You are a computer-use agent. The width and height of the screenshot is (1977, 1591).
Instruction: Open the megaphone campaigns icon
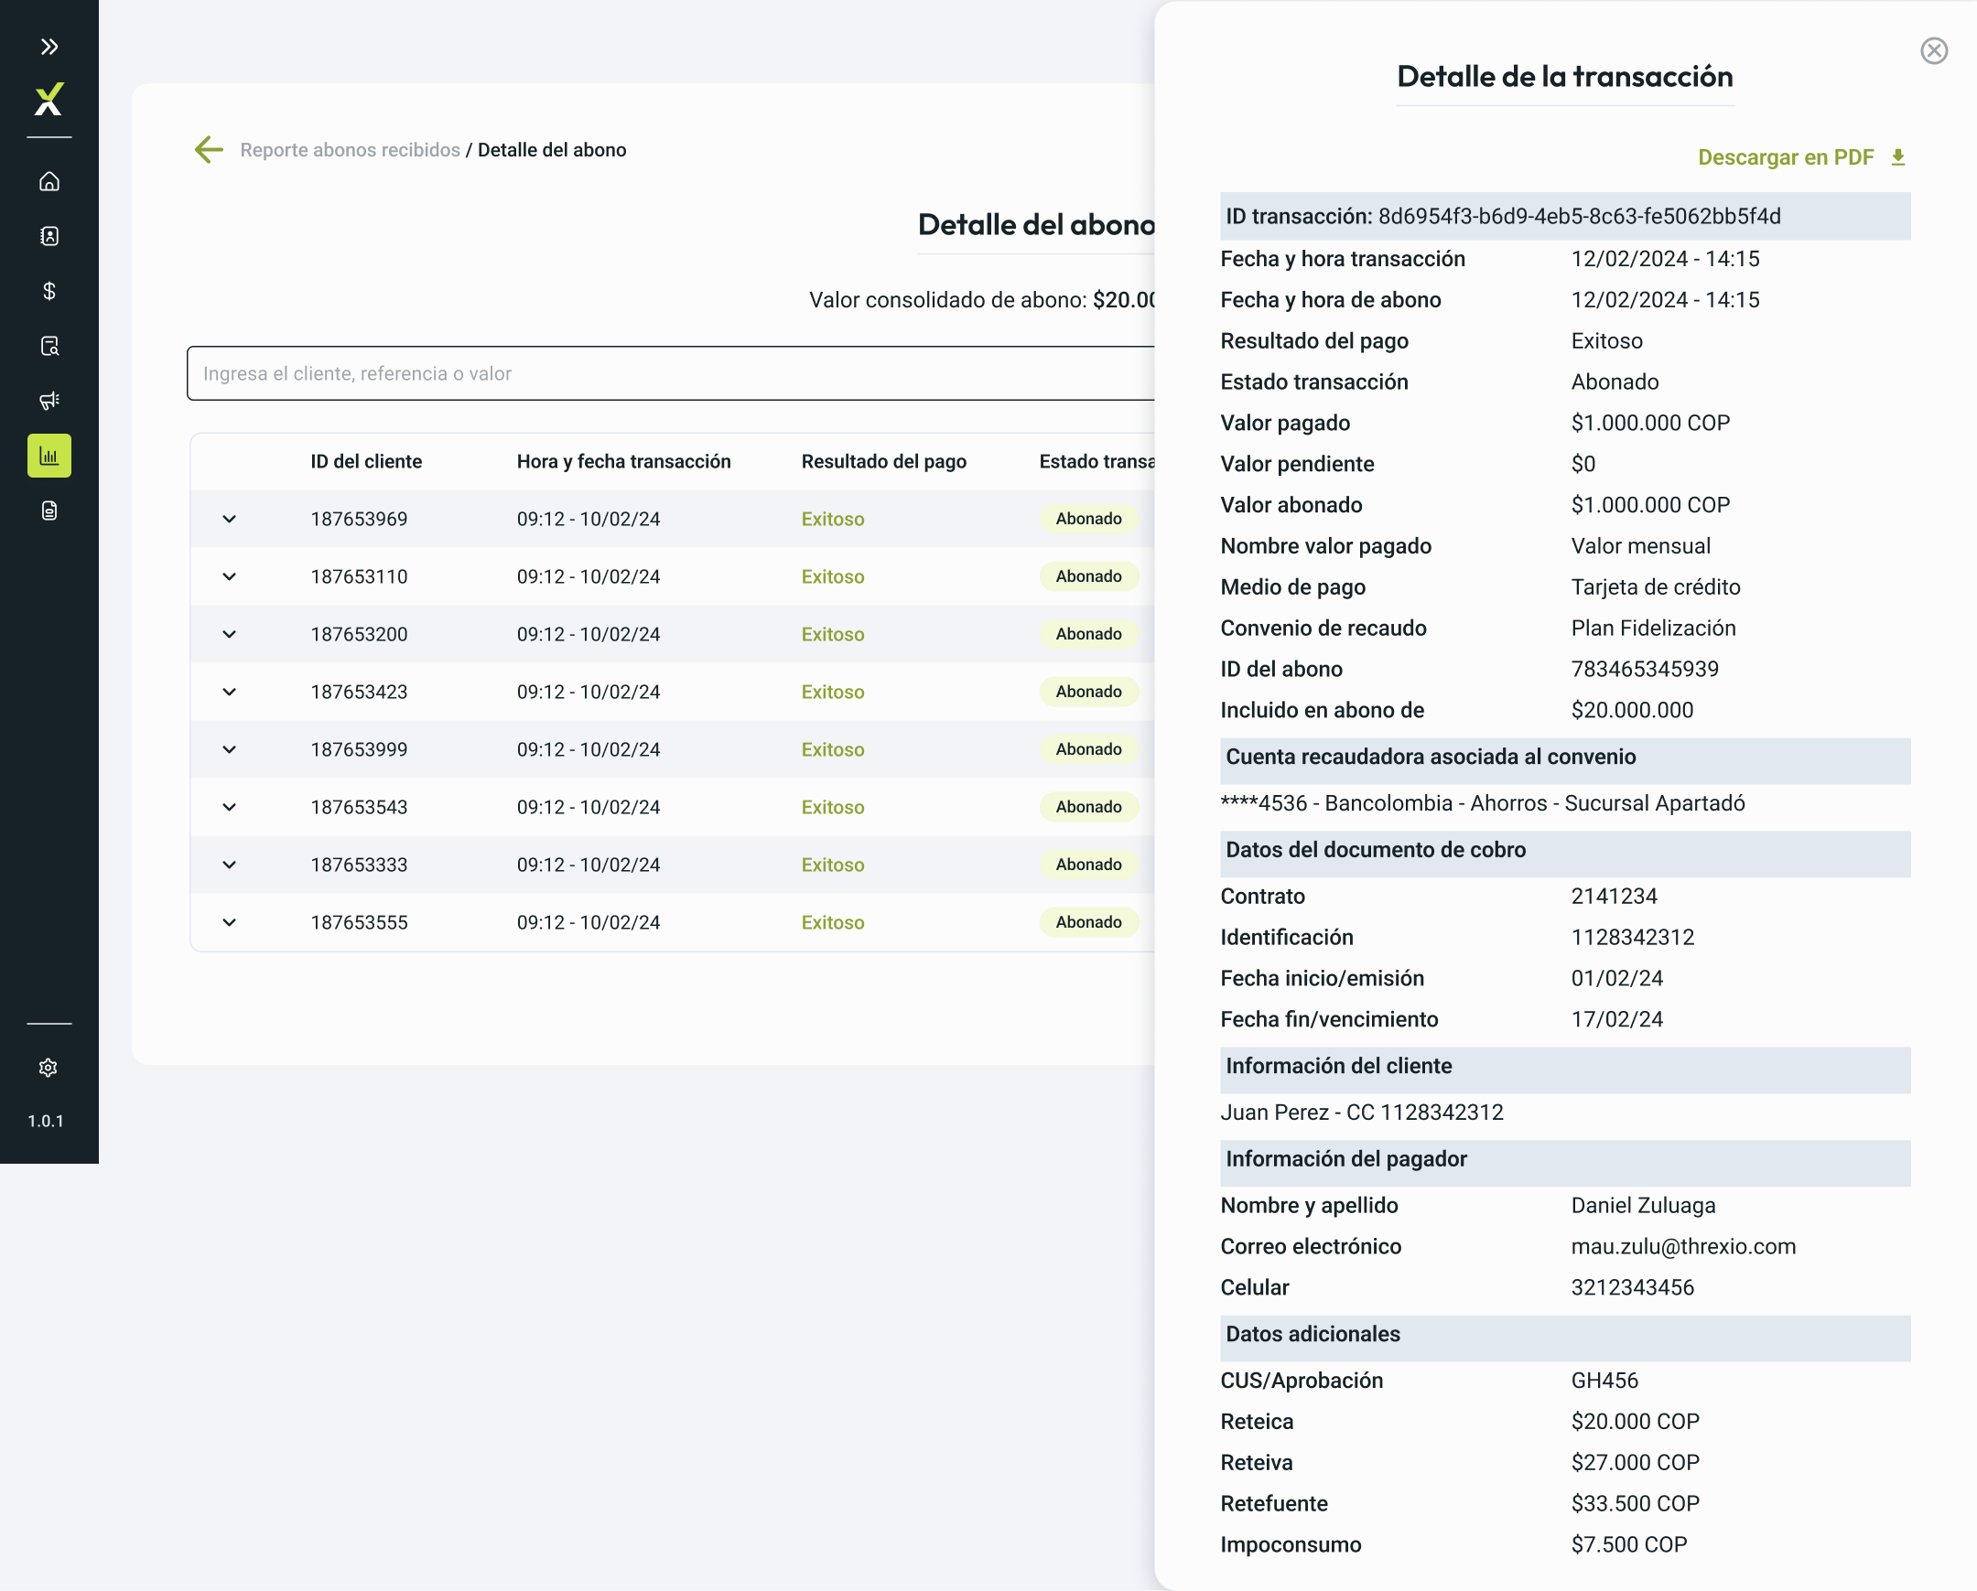point(49,401)
